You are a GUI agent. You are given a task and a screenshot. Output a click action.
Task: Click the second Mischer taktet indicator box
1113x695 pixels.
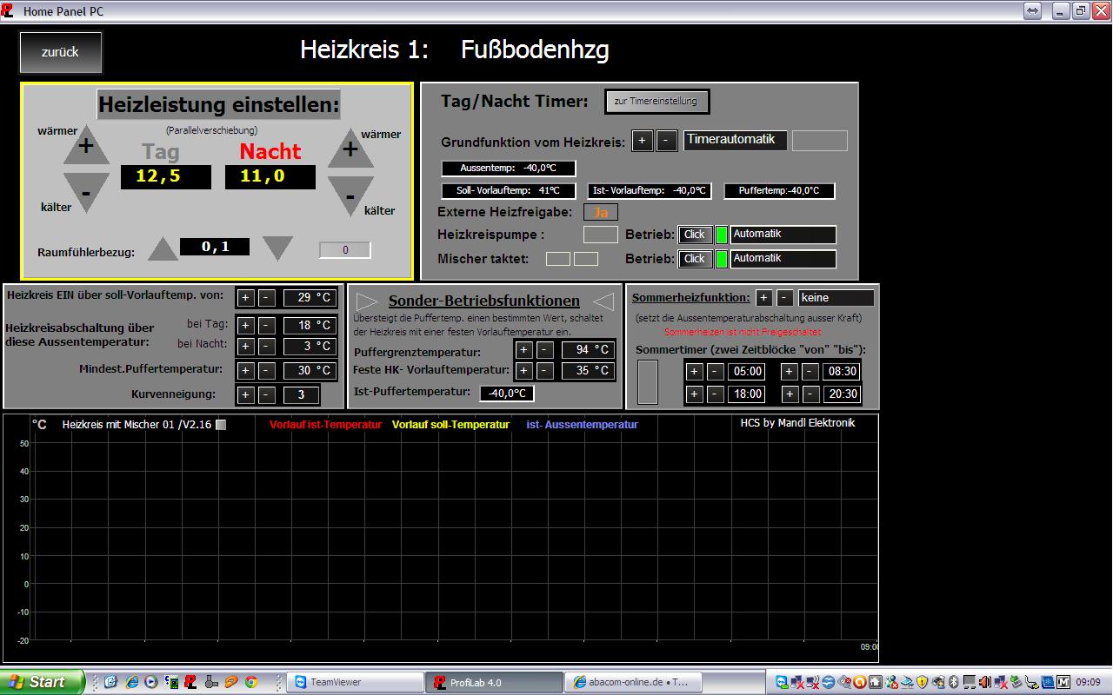pyautogui.click(x=586, y=259)
